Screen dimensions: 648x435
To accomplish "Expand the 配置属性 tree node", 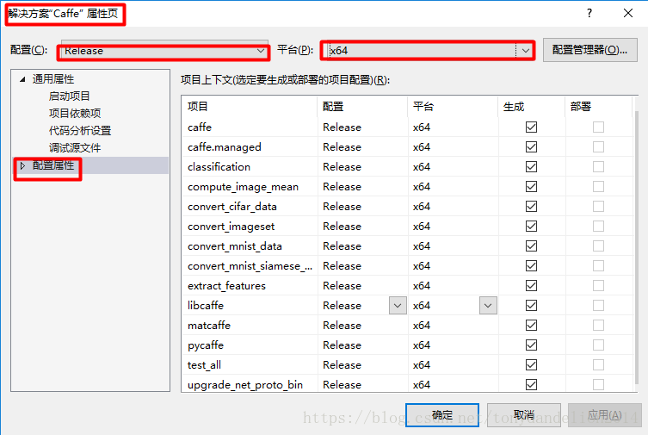I will [x=22, y=165].
